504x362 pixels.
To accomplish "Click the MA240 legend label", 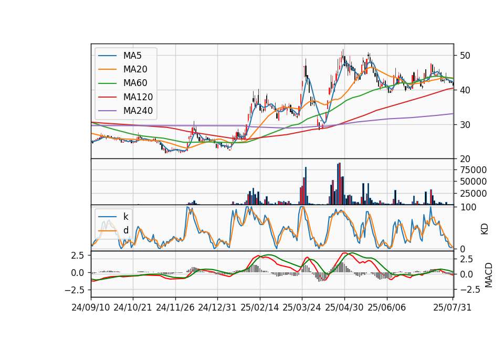I will click(x=138, y=111).
